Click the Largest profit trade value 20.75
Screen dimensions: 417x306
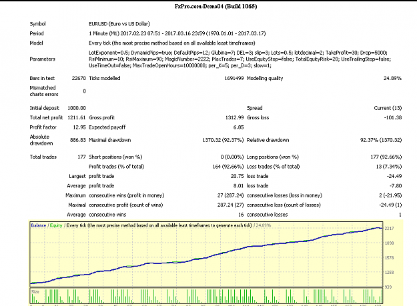point(237,176)
